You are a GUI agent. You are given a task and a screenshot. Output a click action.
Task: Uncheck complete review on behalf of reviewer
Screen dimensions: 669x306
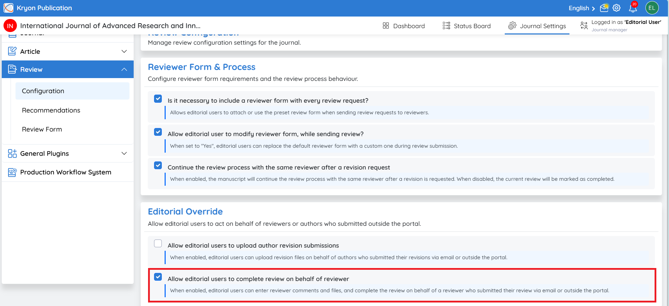pos(158,277)
